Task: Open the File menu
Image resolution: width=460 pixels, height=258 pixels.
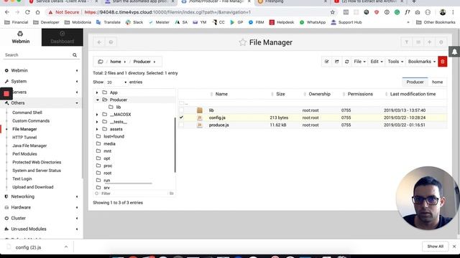Action: tap(359, 62)
